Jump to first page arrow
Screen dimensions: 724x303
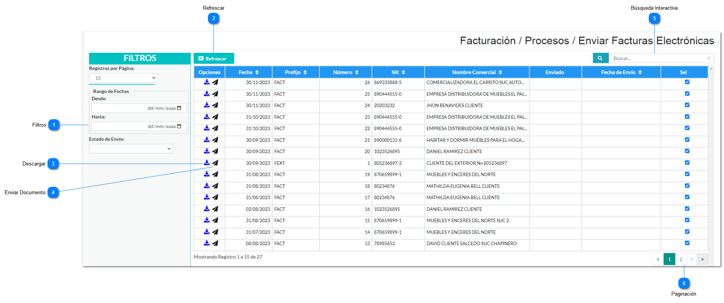658,259
